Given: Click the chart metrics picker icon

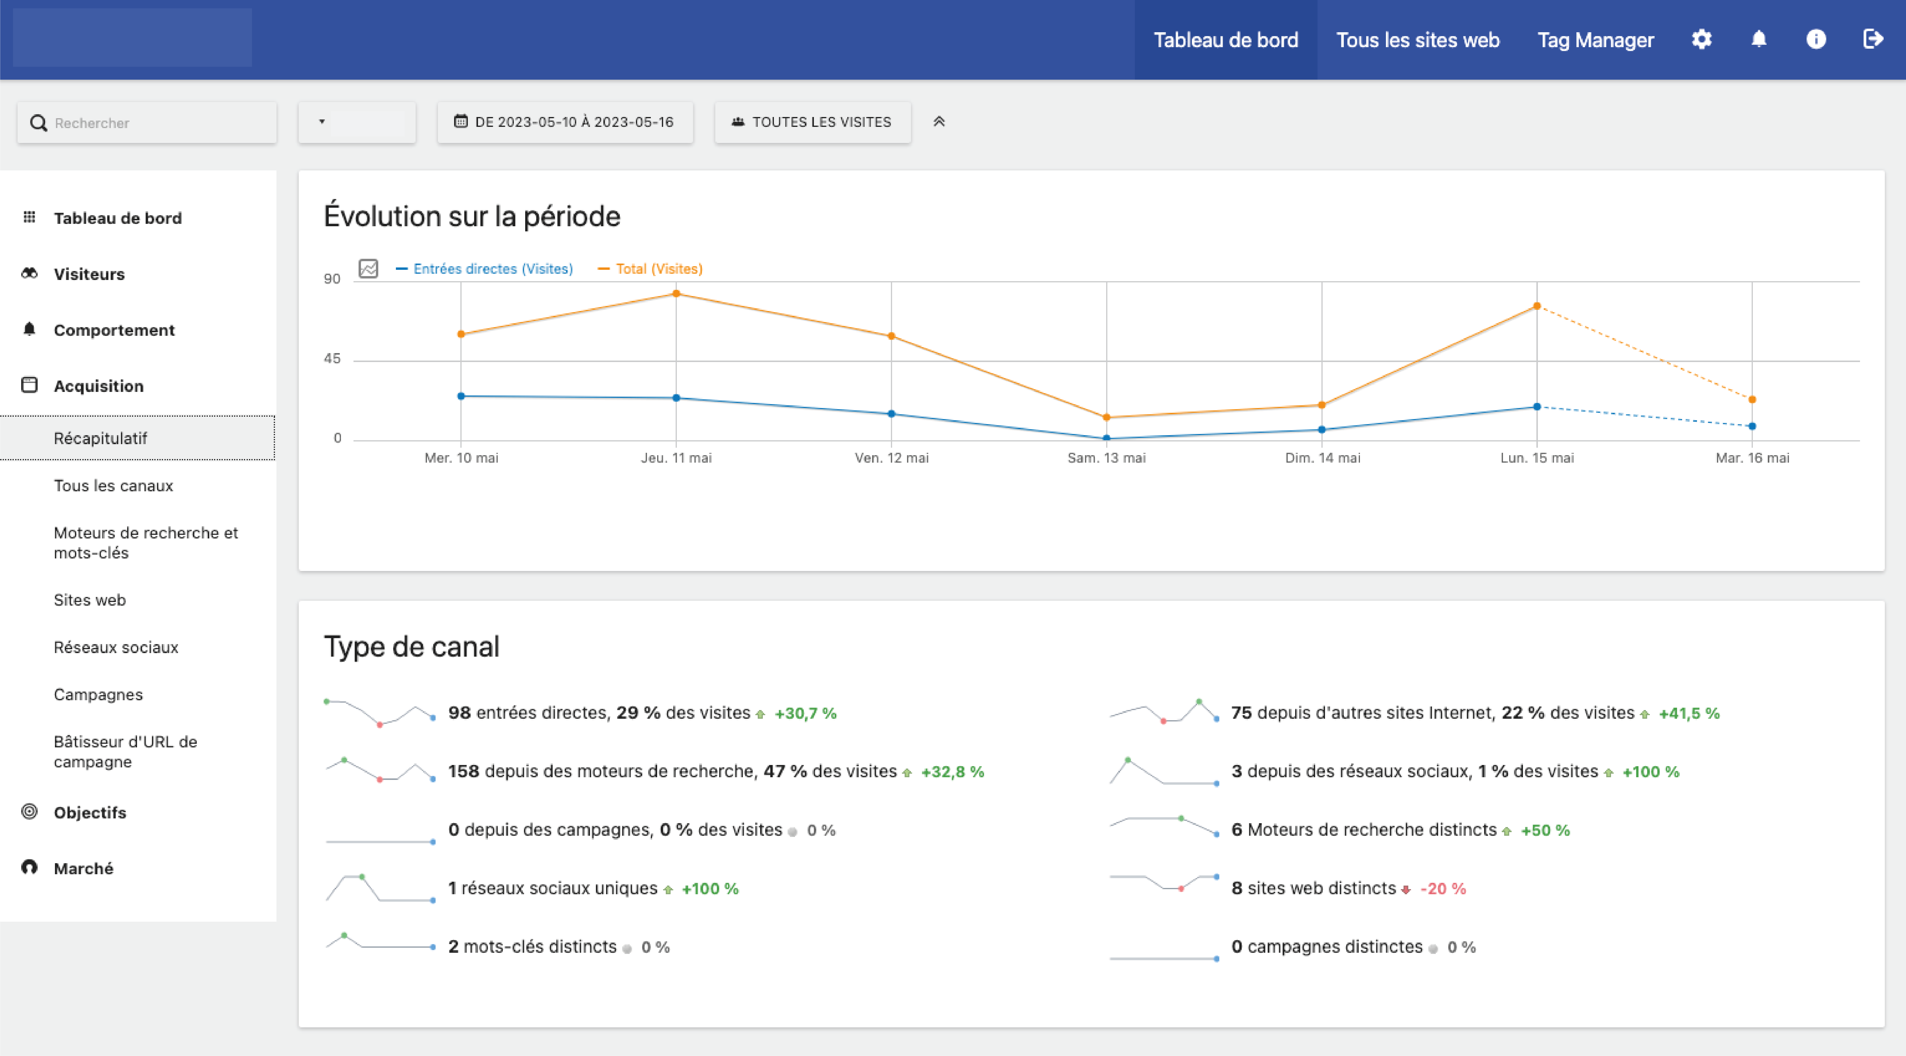Looking at the screenshot, I should (x=368, y=268).
